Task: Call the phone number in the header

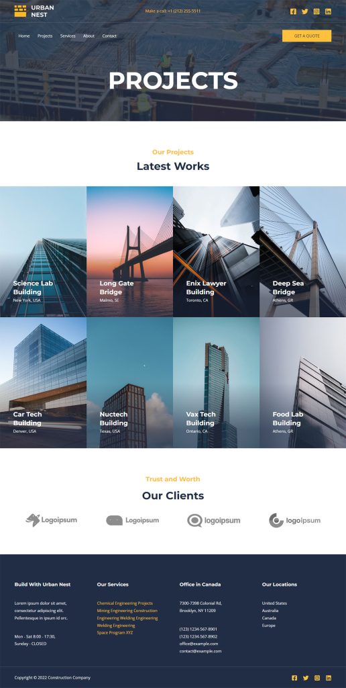Action: 172,11
